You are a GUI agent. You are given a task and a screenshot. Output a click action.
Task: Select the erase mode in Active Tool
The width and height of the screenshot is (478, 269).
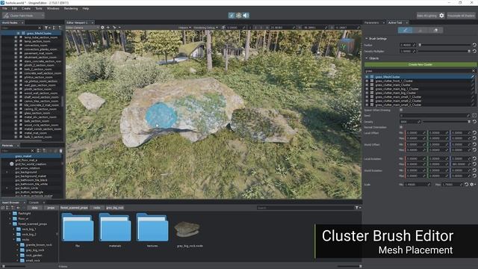420,30
